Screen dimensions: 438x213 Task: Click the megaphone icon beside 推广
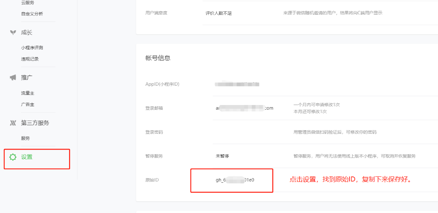click(x=13, y=78)
